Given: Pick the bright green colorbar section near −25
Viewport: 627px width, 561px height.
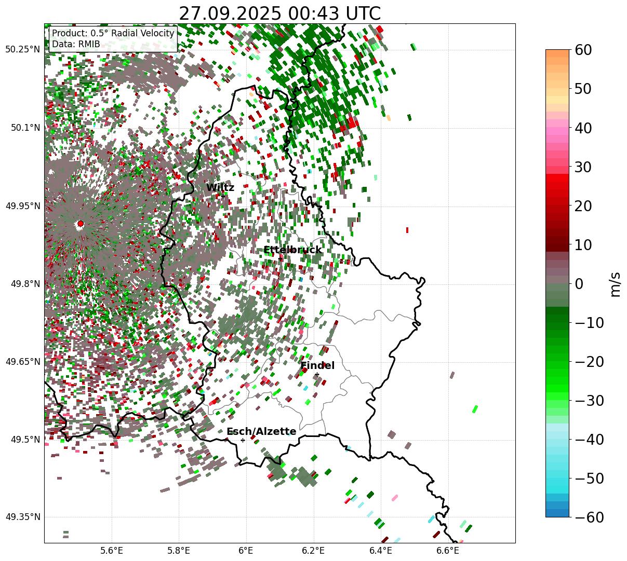Looking at the screenshot, I should tap(557, 381).
